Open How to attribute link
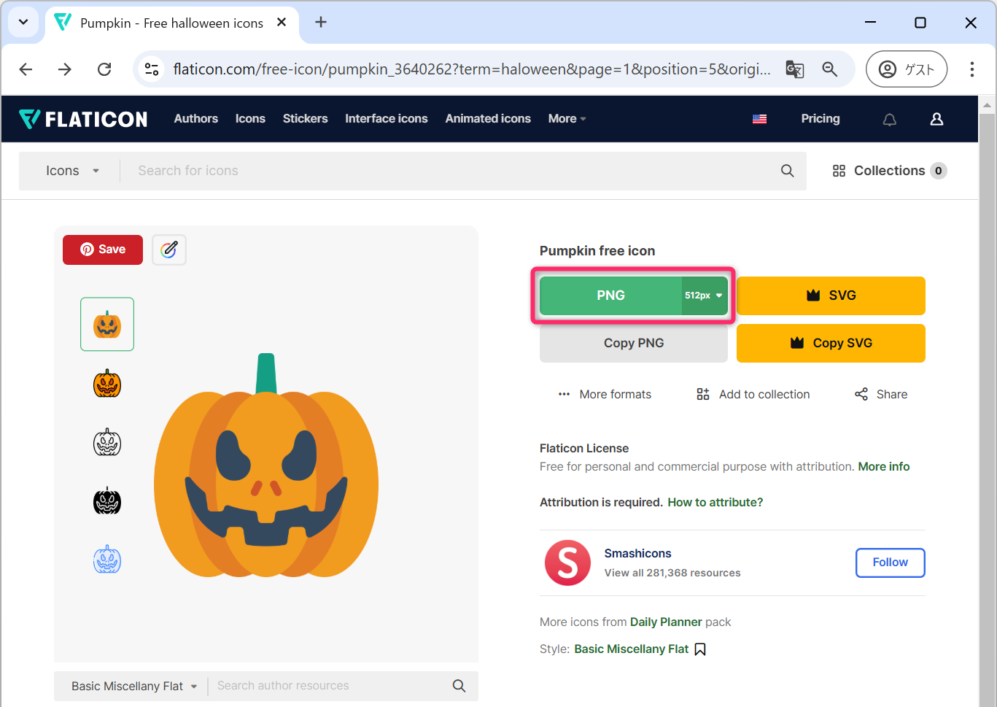Image resolution: width=997 pixels, height=707 pixels. tap(715, 502)
